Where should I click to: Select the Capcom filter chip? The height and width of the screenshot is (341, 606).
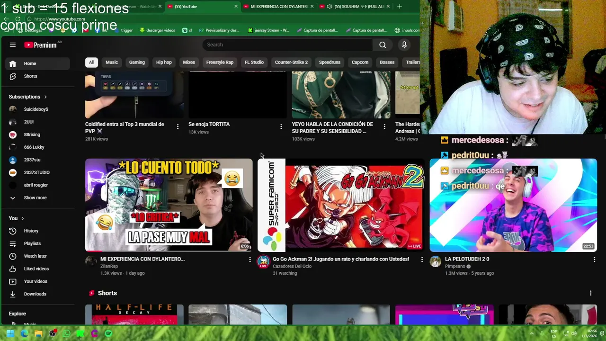tap(360, 62)
